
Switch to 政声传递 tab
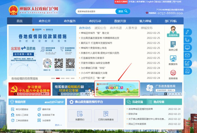(116, 28)
